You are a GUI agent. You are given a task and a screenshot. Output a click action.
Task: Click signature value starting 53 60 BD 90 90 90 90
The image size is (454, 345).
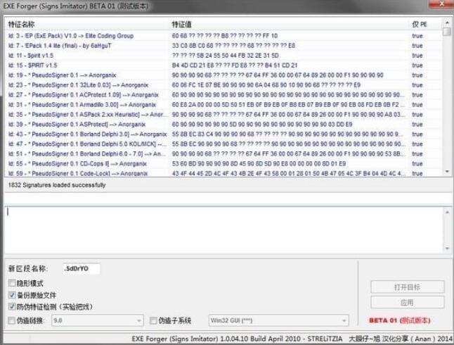pos(259,164)
